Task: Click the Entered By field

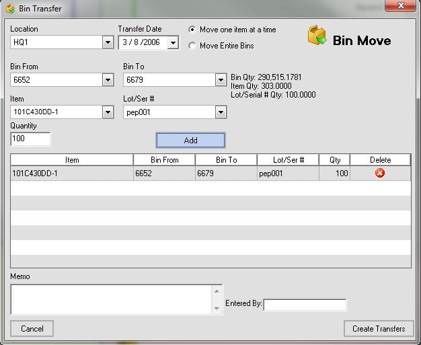Action: [305, 305]
